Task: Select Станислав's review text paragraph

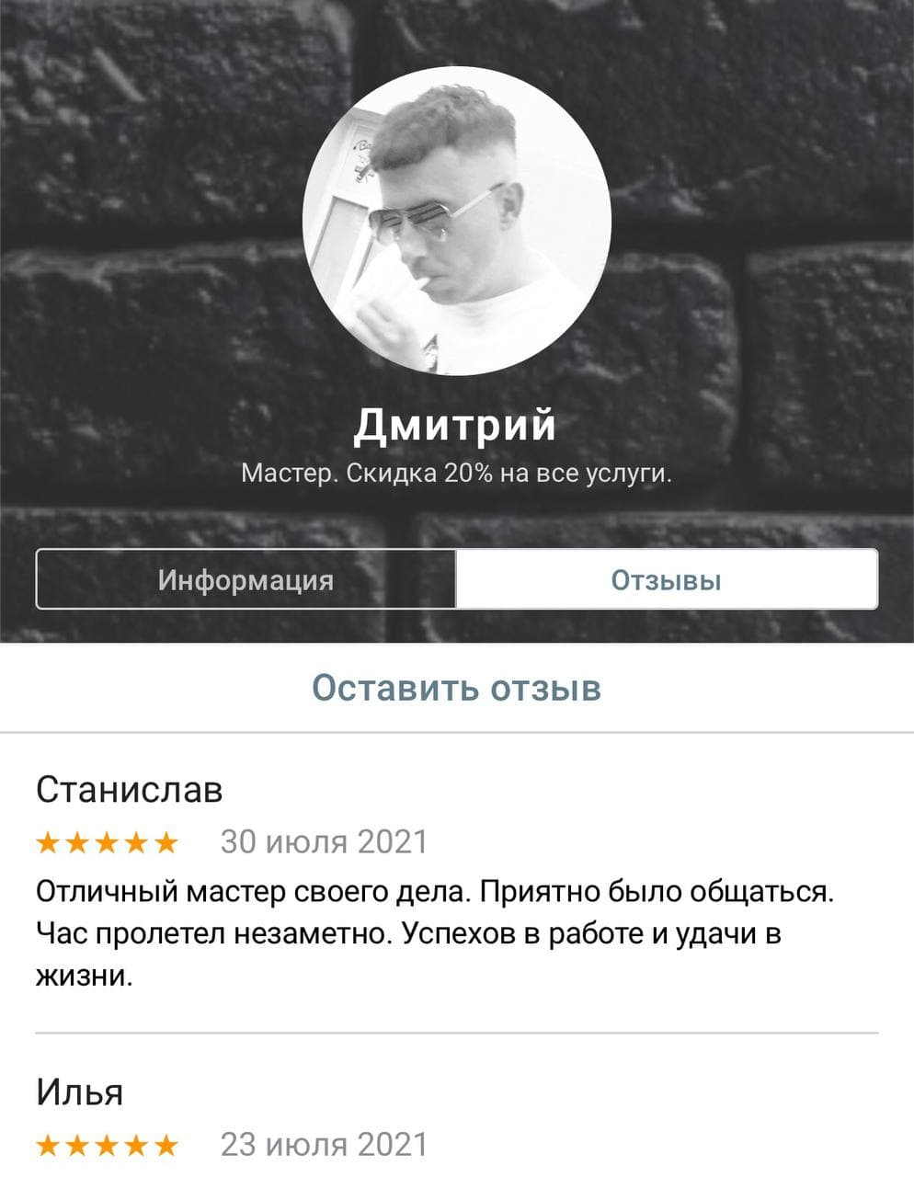Action: pos(436,933)
